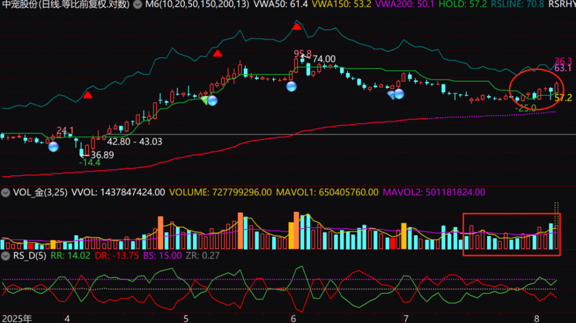Image resolution: width=576 pixels, height=323 pixels.
Task: Select the blue ball beside green diamond
Action: pos(212,101)
